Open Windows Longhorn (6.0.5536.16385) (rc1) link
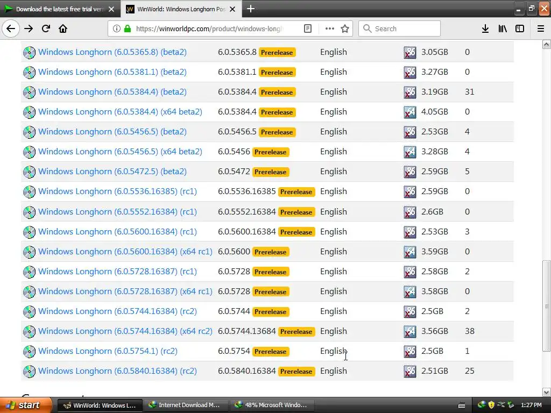Viewport: 551px width, 413px height. (x=117, y=191)
